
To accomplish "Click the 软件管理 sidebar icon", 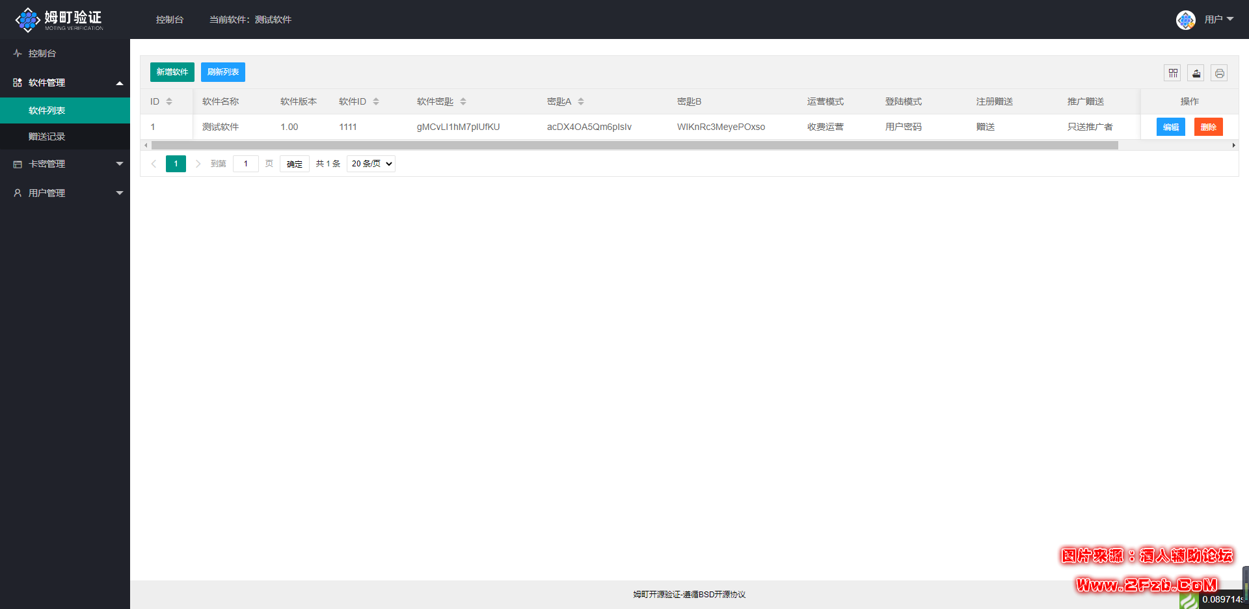I will coord(18,83).
